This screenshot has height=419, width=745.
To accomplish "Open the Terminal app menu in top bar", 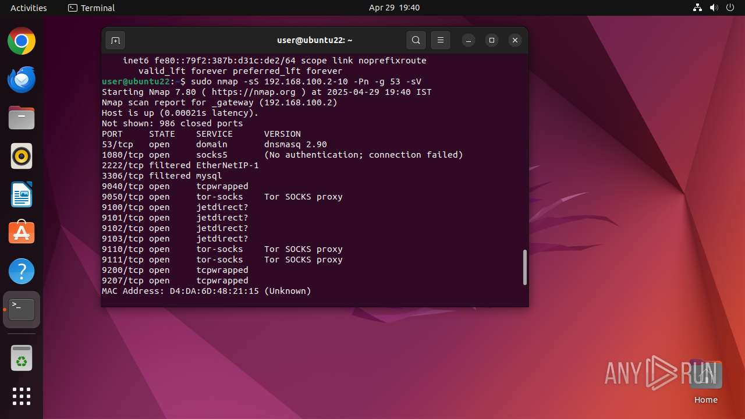I will tap(91, 8).
